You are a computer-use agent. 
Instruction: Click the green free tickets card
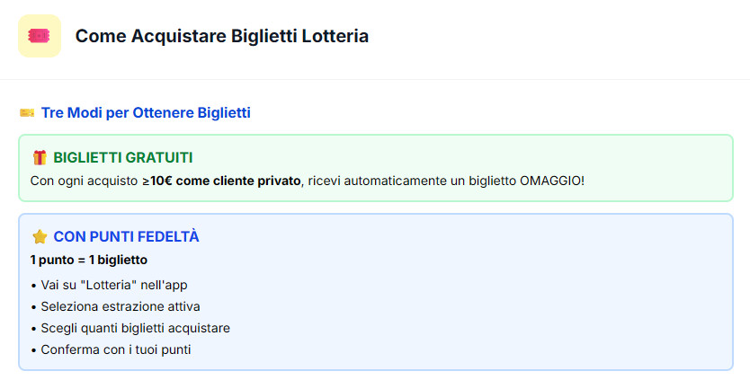pos(376,168)
